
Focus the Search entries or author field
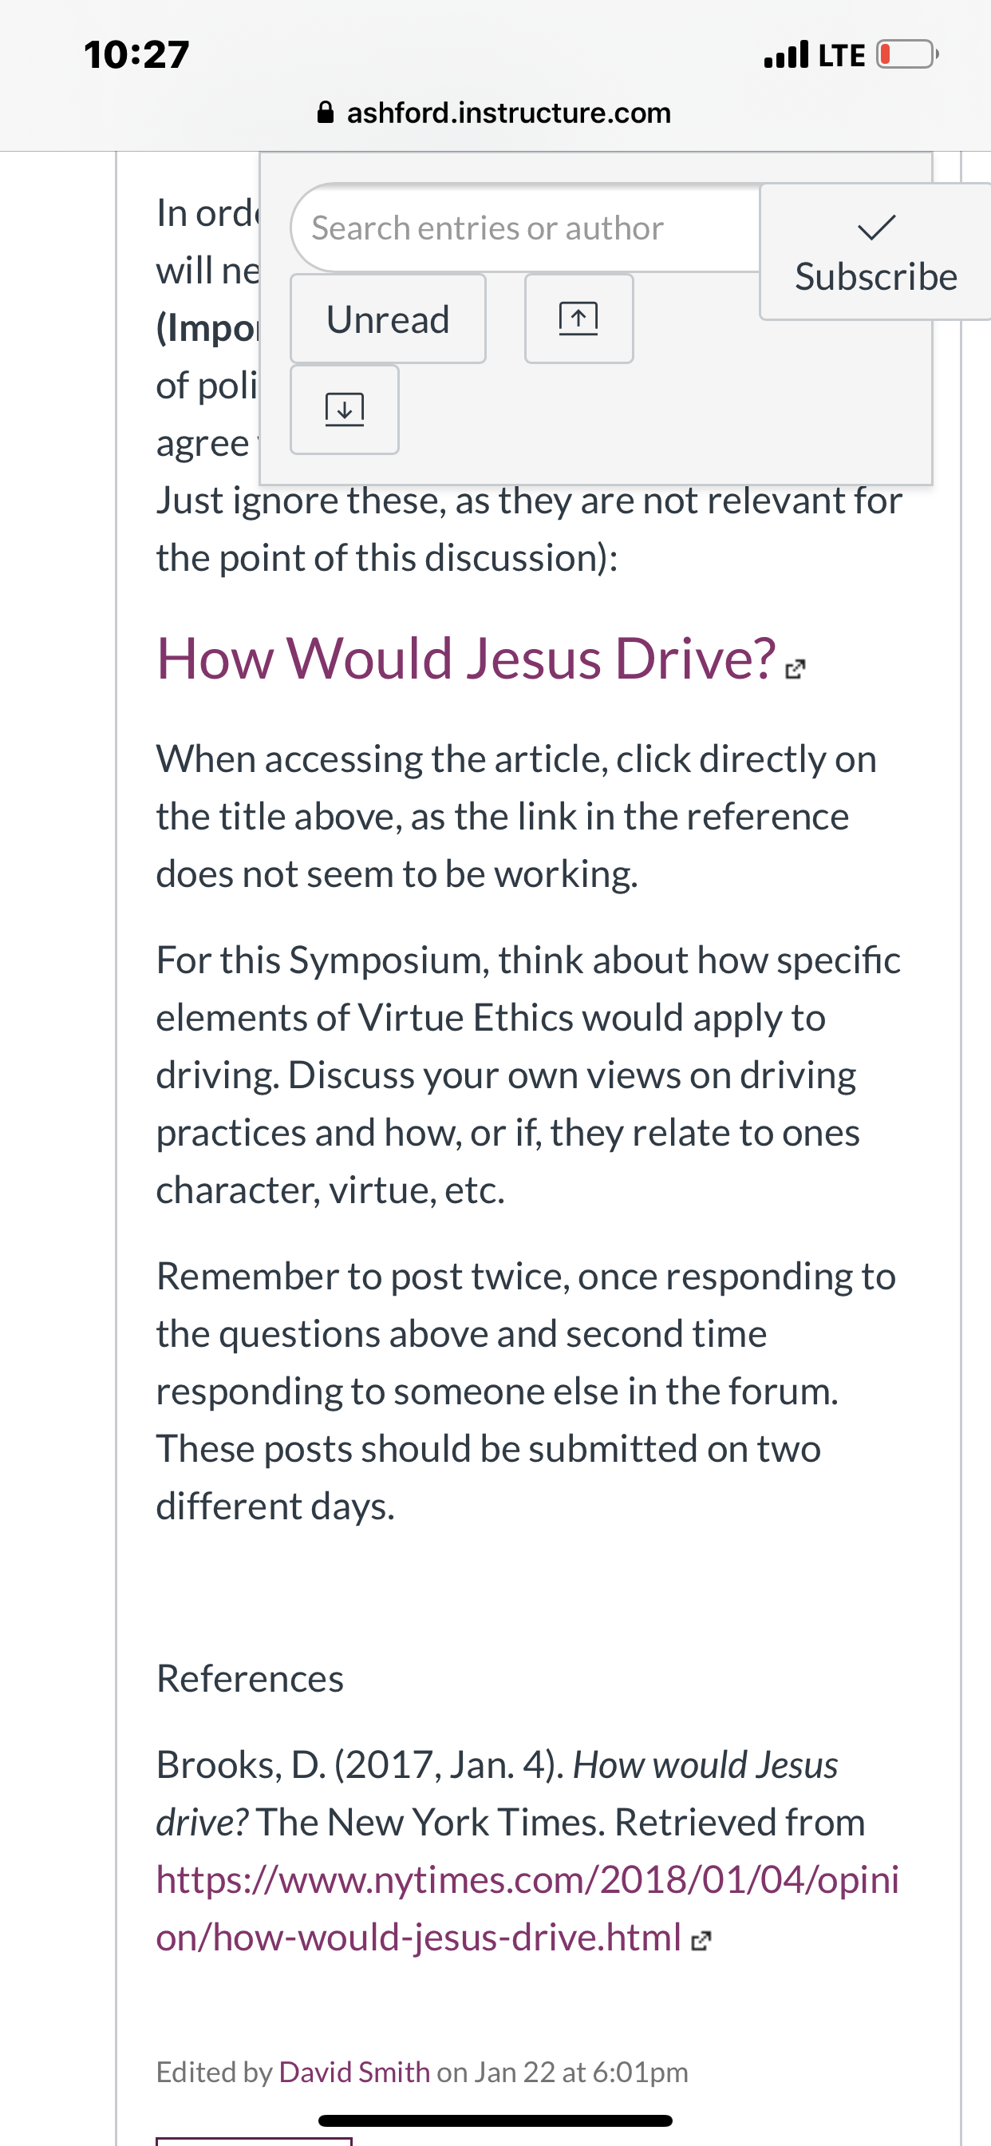(526, 228)
